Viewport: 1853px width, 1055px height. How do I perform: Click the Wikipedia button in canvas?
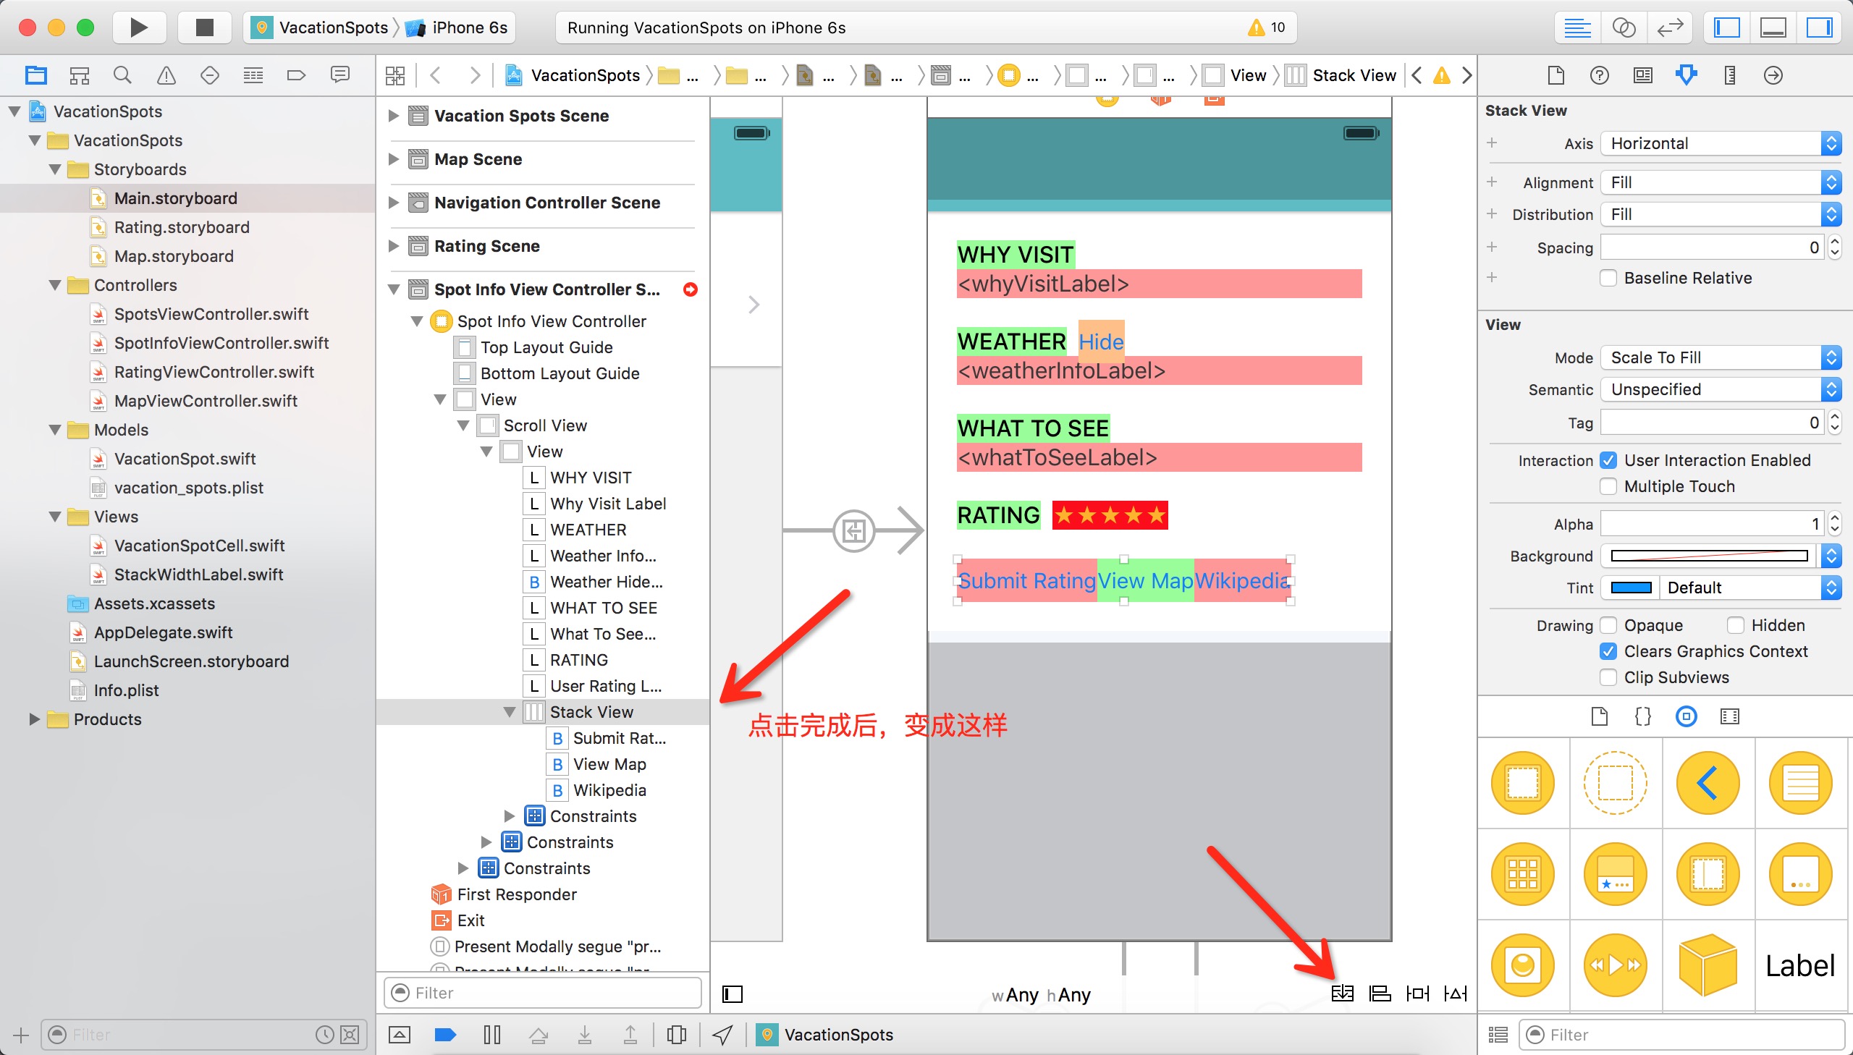coord(1241,580)
